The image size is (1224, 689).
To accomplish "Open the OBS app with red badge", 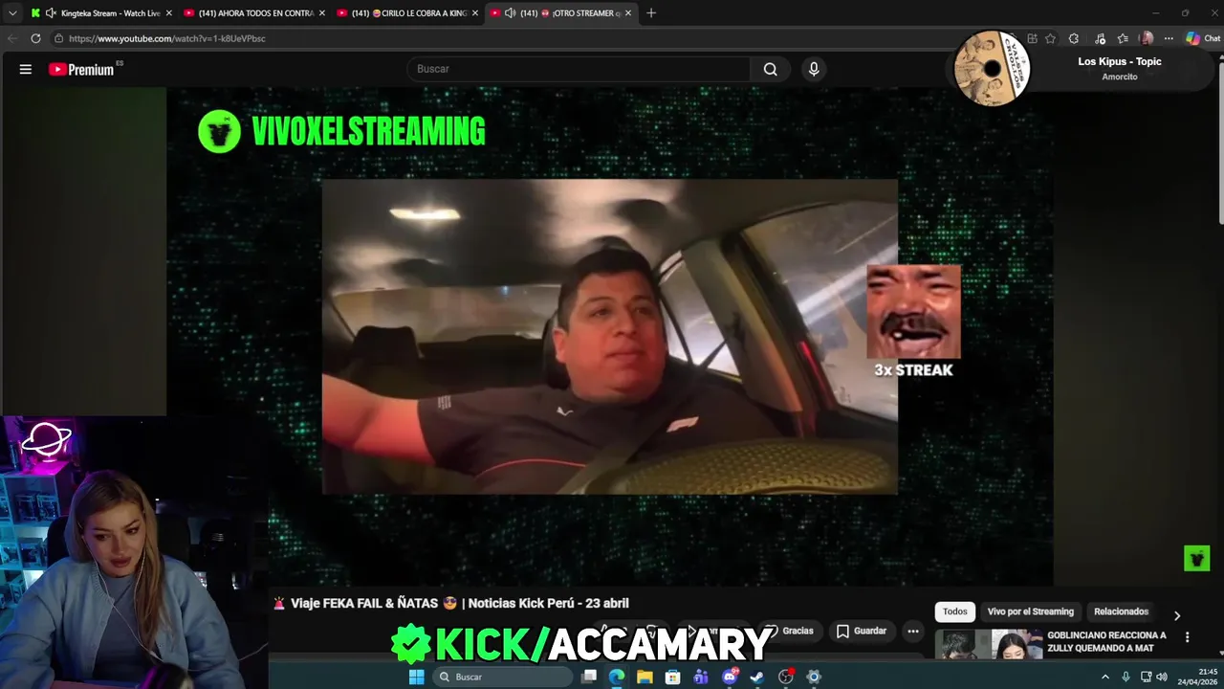I will [786, 677].
